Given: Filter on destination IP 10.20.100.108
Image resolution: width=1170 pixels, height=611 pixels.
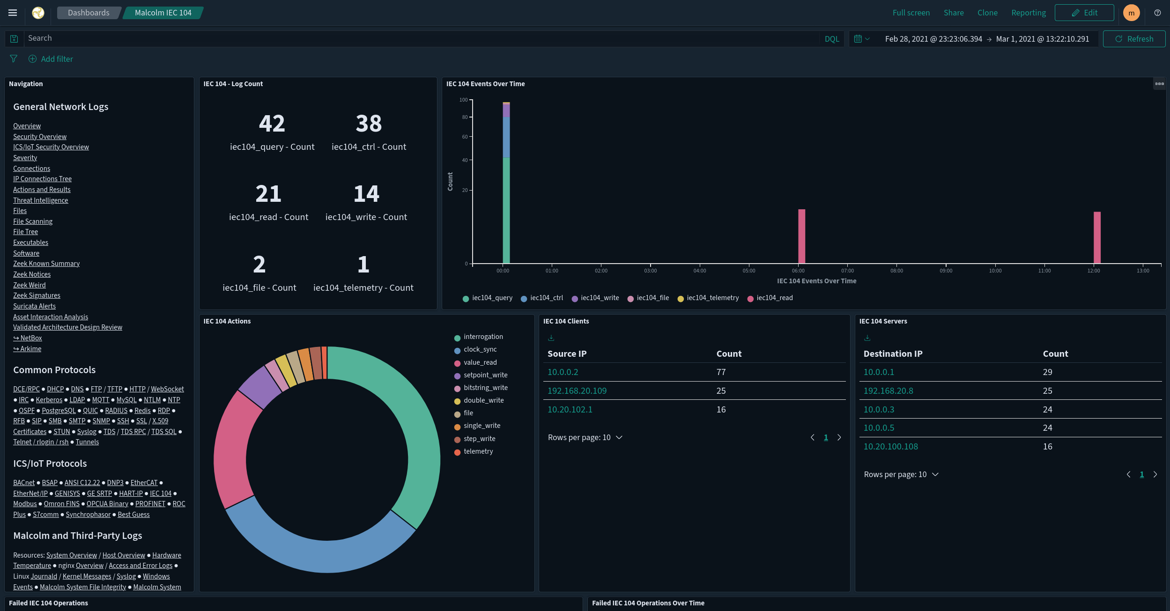Looking at the screenshot, I should 890,447.
